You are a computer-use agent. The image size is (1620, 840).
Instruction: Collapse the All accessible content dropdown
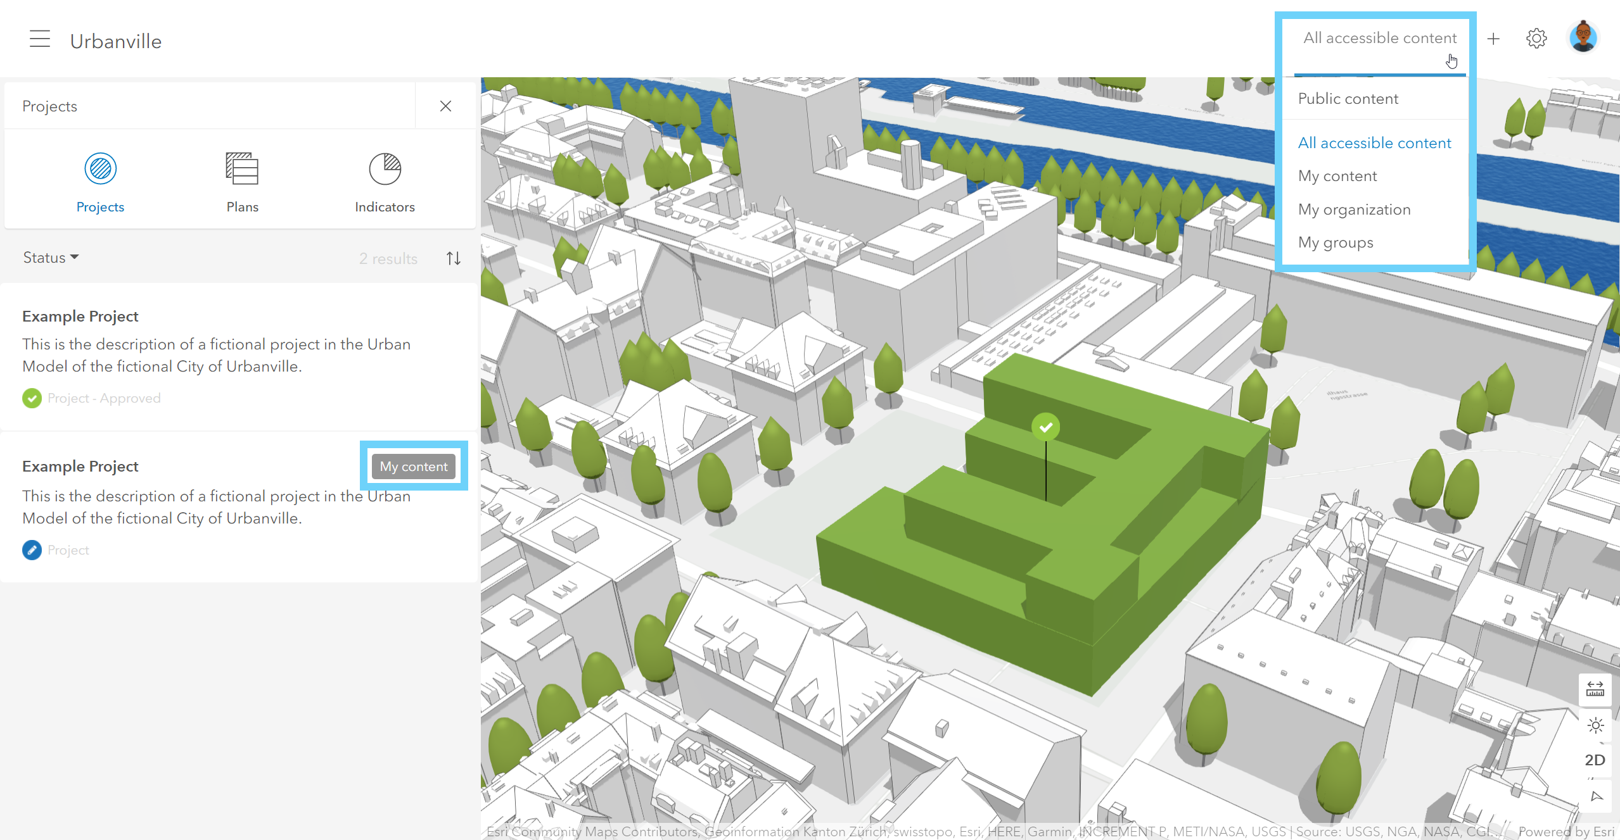1379,39
